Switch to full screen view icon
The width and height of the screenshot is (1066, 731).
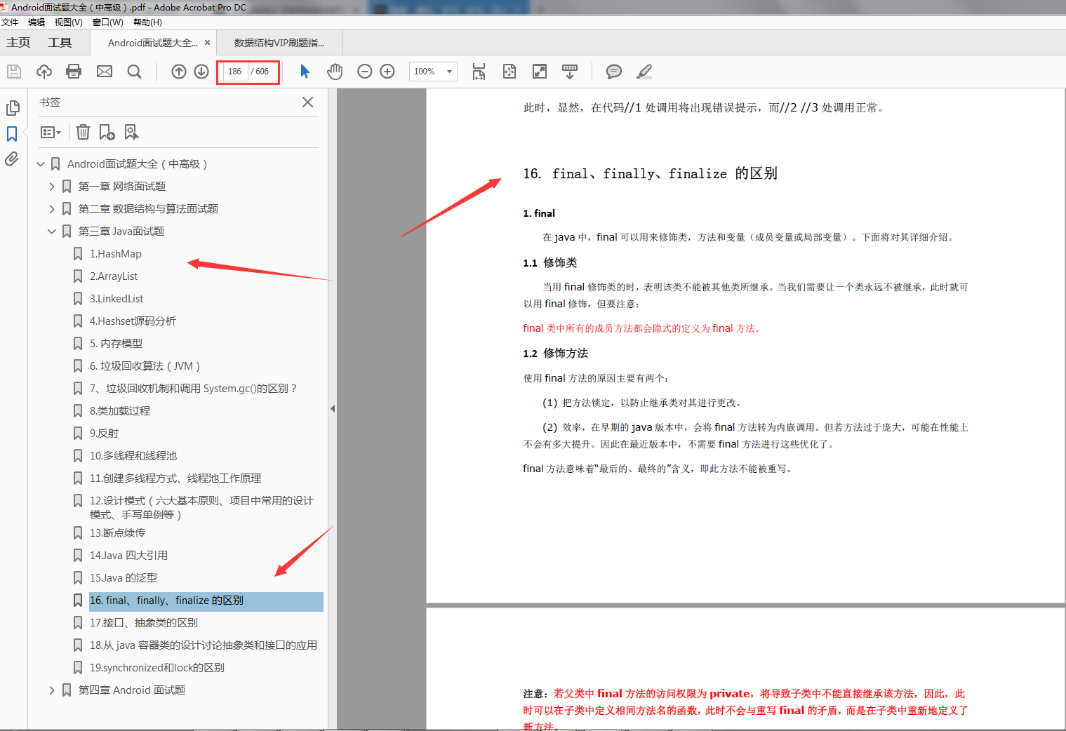(x=540, y=72)
